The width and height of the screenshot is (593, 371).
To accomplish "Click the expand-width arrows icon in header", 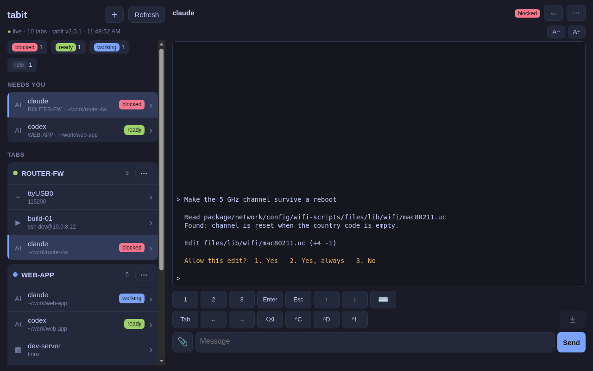I will (553, 13).
